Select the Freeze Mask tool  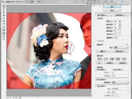pyautogui.click(x=4, y=30)
